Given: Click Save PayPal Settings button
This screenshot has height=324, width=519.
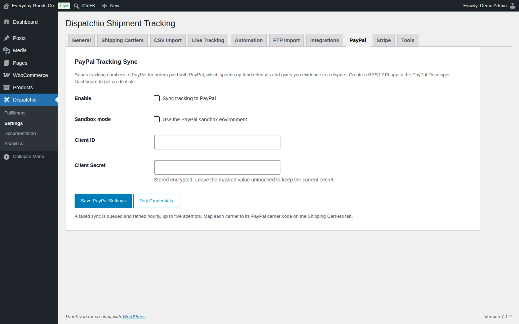Looking at the screenshot, I should coord(103,201).
